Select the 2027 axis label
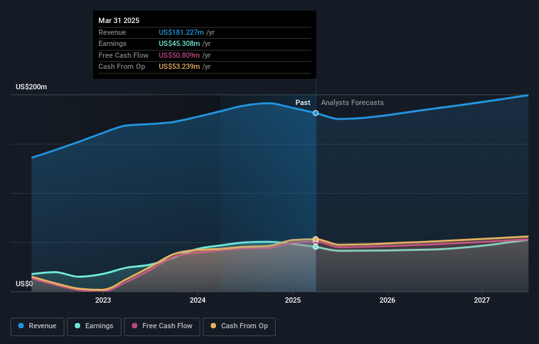The image size is (539, 344). tap(482, 300)
